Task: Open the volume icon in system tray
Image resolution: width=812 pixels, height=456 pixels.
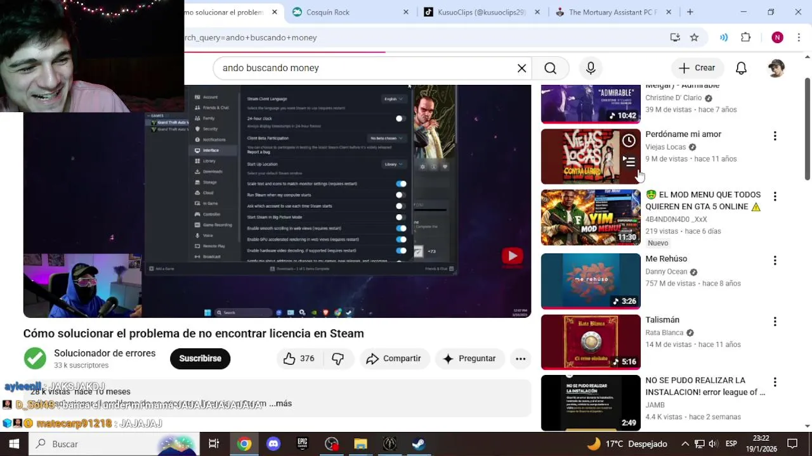Action: coord(713,444)
